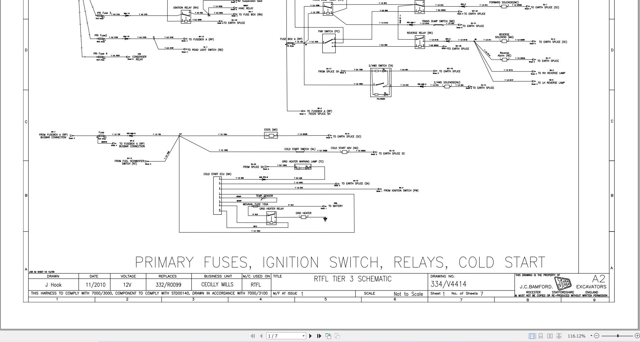
Task: Jump to the first page
Action: [x=253, y=335]
